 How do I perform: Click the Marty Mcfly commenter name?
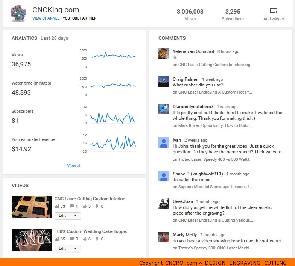pos(185,235)
